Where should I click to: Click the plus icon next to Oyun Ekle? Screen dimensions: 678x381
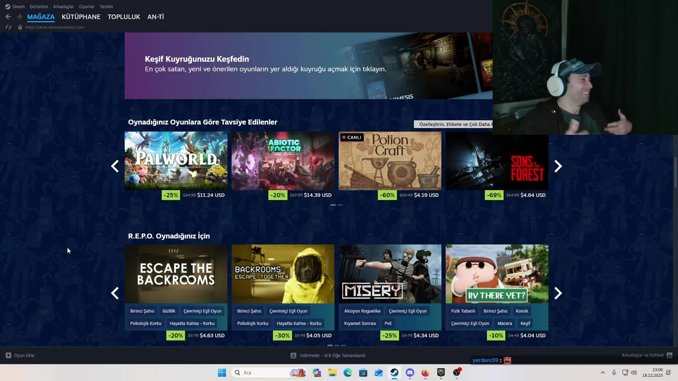tap(8, 356)
